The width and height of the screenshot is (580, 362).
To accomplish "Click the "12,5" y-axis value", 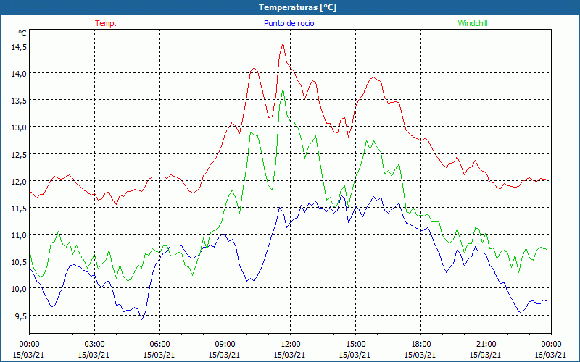I will click(x=20, y=154).
